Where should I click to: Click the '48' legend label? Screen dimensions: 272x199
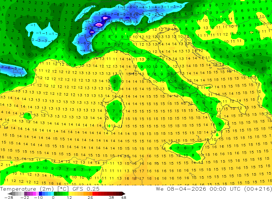tap(123, 197)
